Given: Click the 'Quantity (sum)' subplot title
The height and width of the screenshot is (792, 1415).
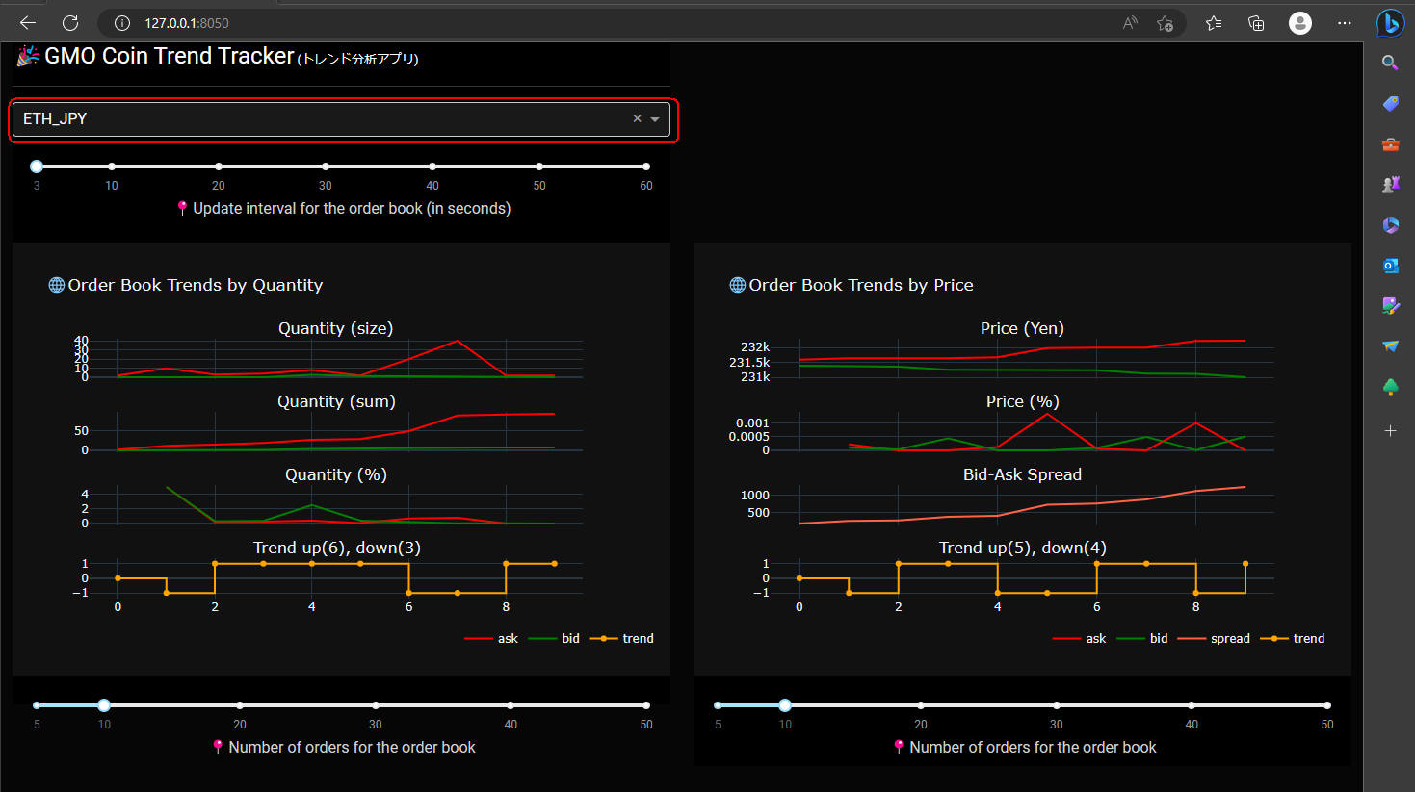Looking at the screenshot, I should pyautogui.click(x=336, y=401).
